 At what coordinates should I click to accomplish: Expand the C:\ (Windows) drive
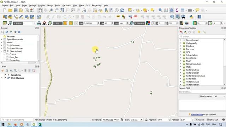[x=1, y=46]
